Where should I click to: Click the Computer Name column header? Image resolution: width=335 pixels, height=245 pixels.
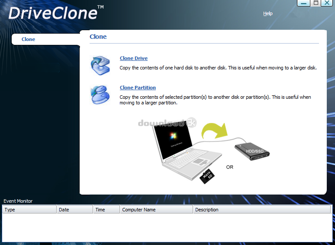click(x=156, y=210)
